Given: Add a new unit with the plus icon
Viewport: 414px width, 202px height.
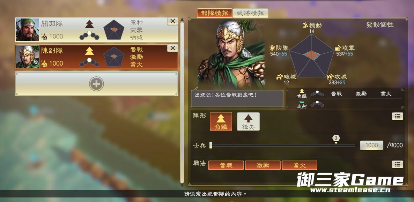Looking at the screenshot, I should coord(96,84).
